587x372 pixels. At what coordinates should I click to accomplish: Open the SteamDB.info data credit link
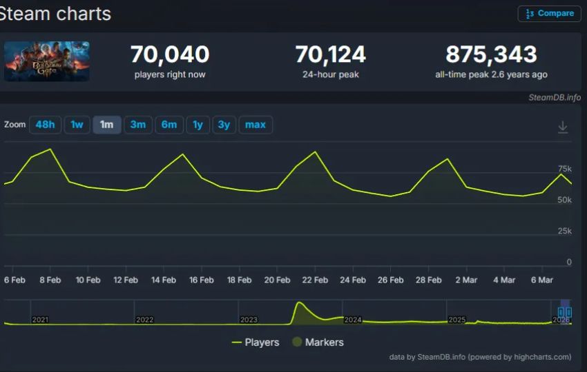[x=481, y=357]
